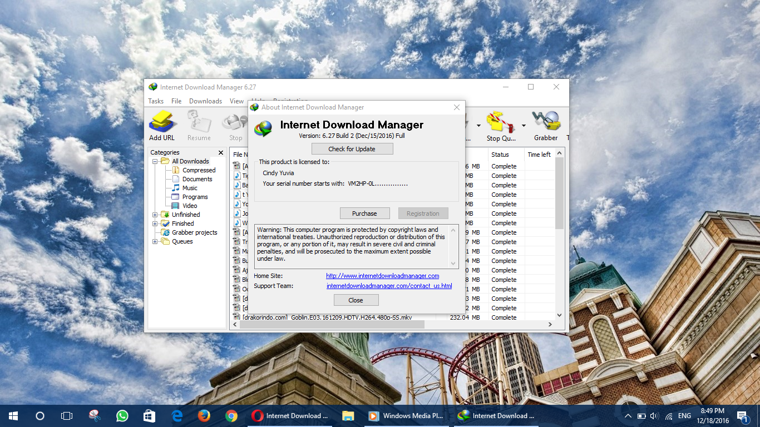Click the Stop Queue toolbar icon
The height and width of the screenshot is (427, 760).
pos(501,125)
